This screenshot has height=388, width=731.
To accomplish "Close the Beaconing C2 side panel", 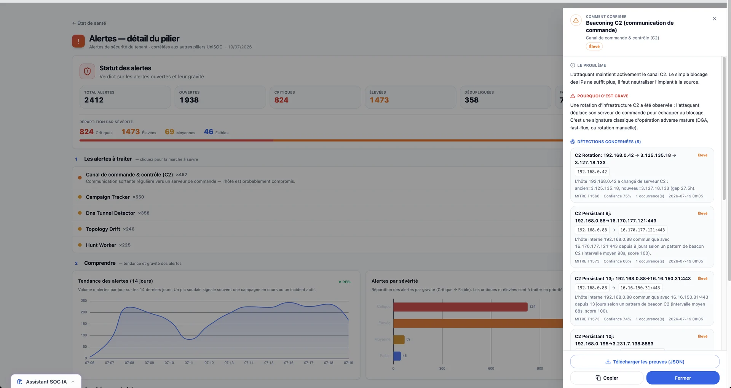I will pyautogui.click(x=714, y=19).
